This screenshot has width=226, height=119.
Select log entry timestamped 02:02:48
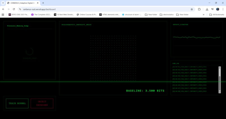point(189,91)
